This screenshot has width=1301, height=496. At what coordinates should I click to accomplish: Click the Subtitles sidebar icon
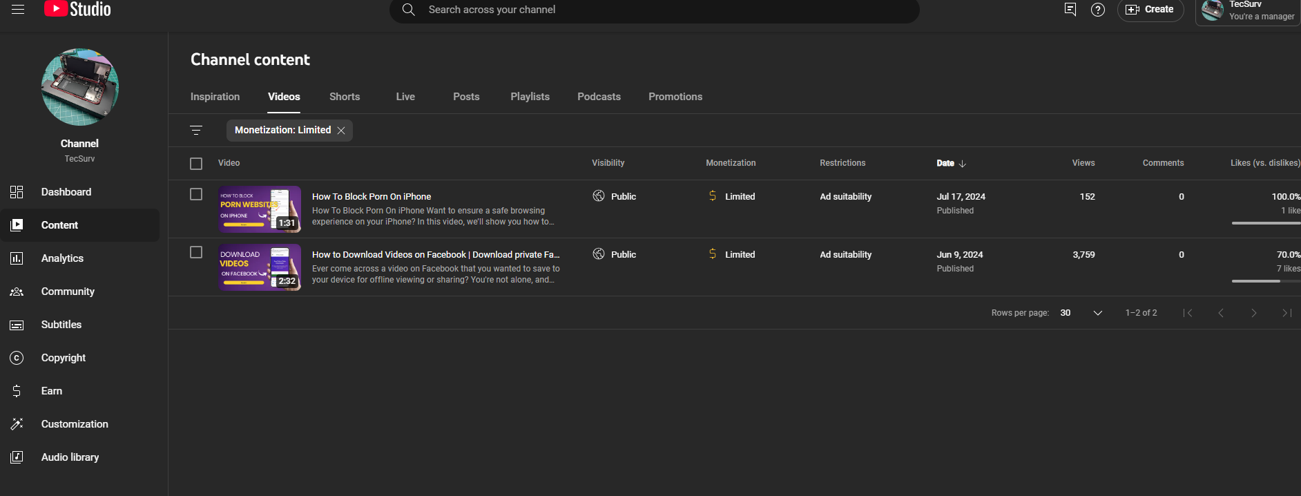[x=17, y=325]
